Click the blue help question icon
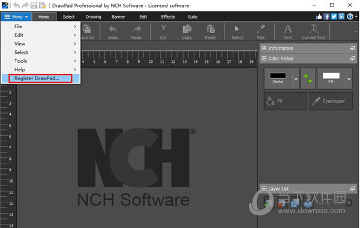The image size is (360, 228). coord(350,17)
